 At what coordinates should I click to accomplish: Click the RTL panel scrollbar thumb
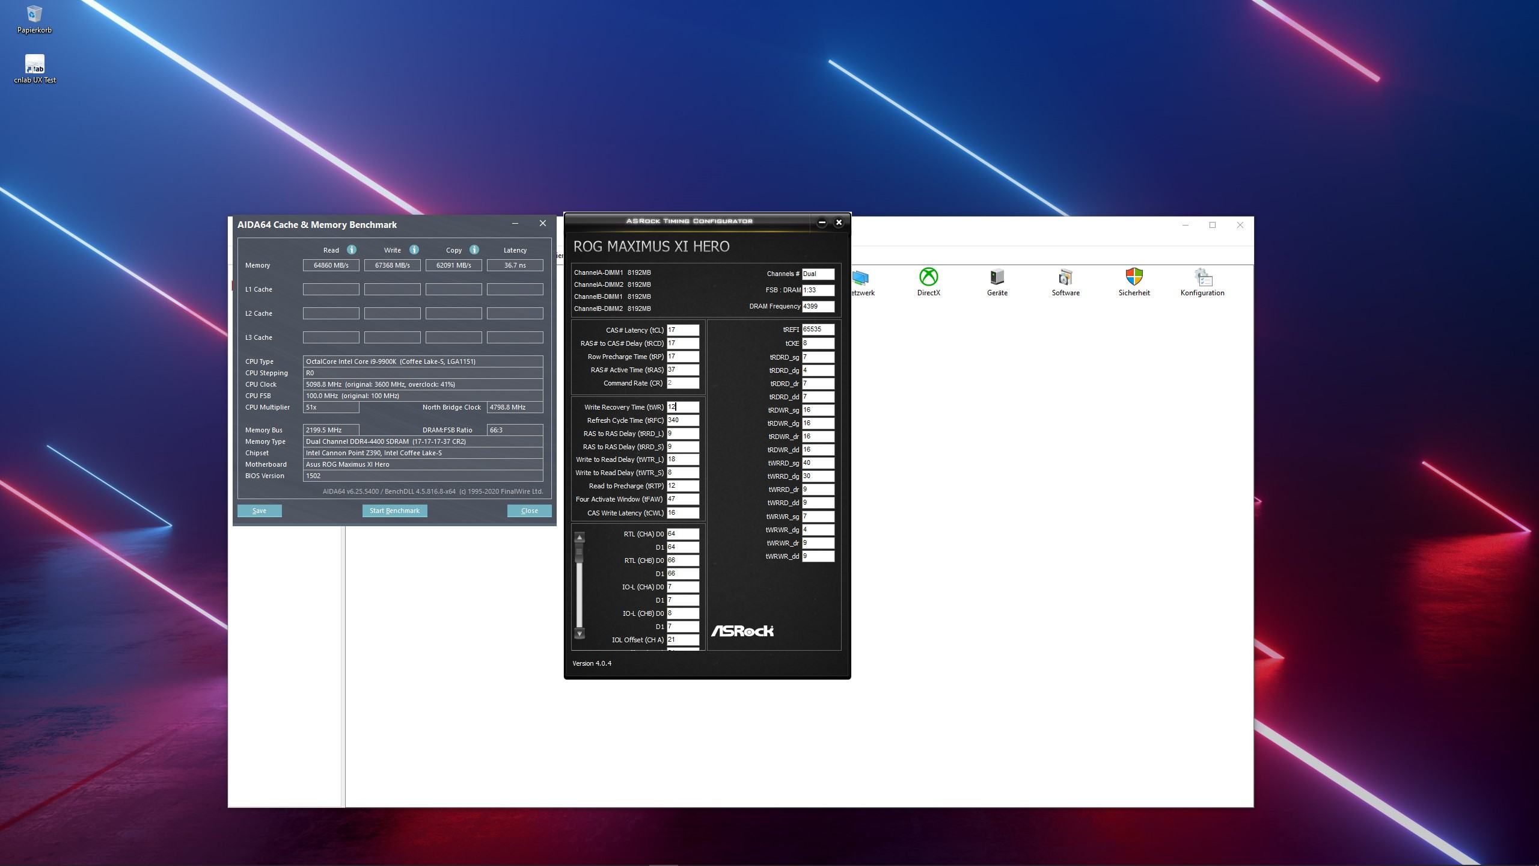pyautogui.click(x=580, y=553)
